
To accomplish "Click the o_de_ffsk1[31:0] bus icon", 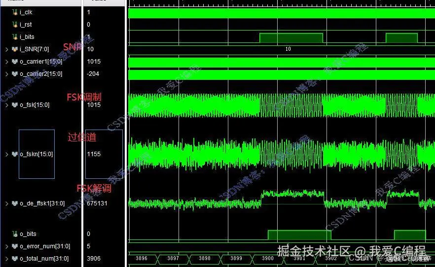I will [15, 203].
